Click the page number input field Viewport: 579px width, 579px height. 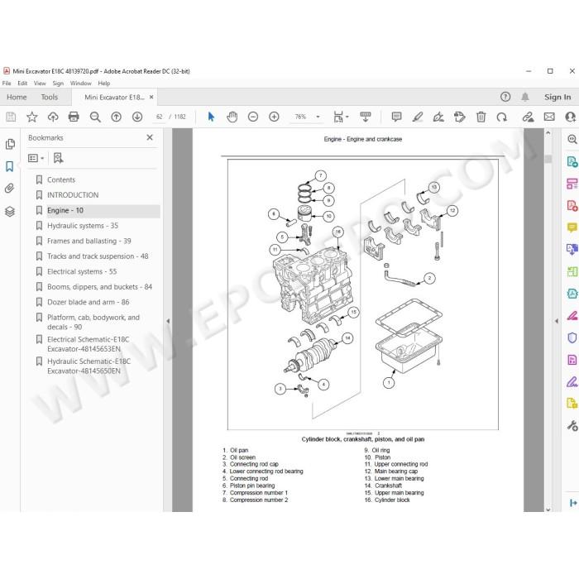point(159,117)
